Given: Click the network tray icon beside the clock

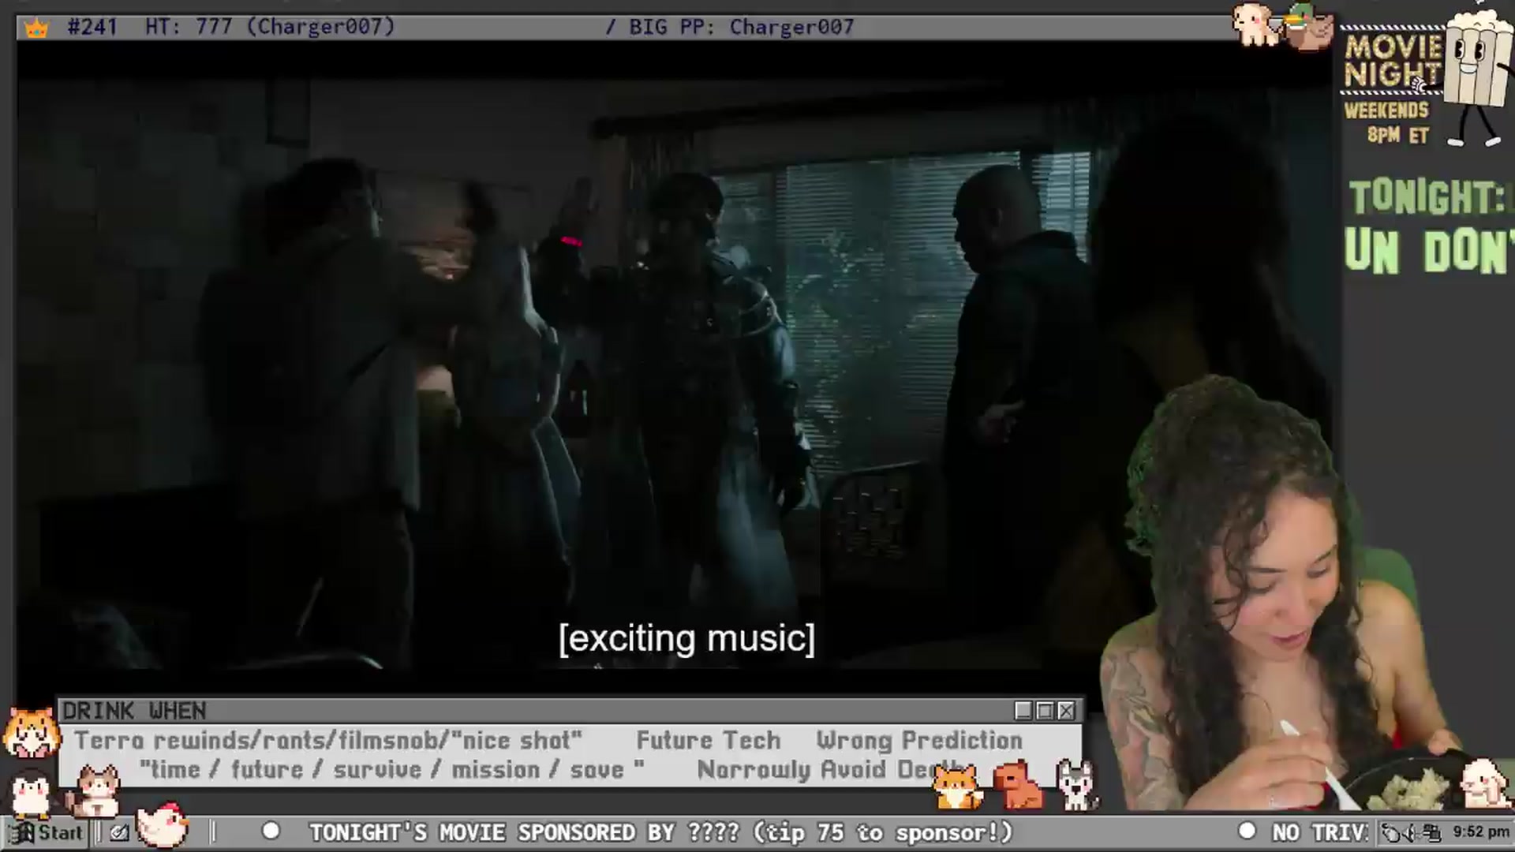Looking at the screenshot, I should (x=1433, y=832).
